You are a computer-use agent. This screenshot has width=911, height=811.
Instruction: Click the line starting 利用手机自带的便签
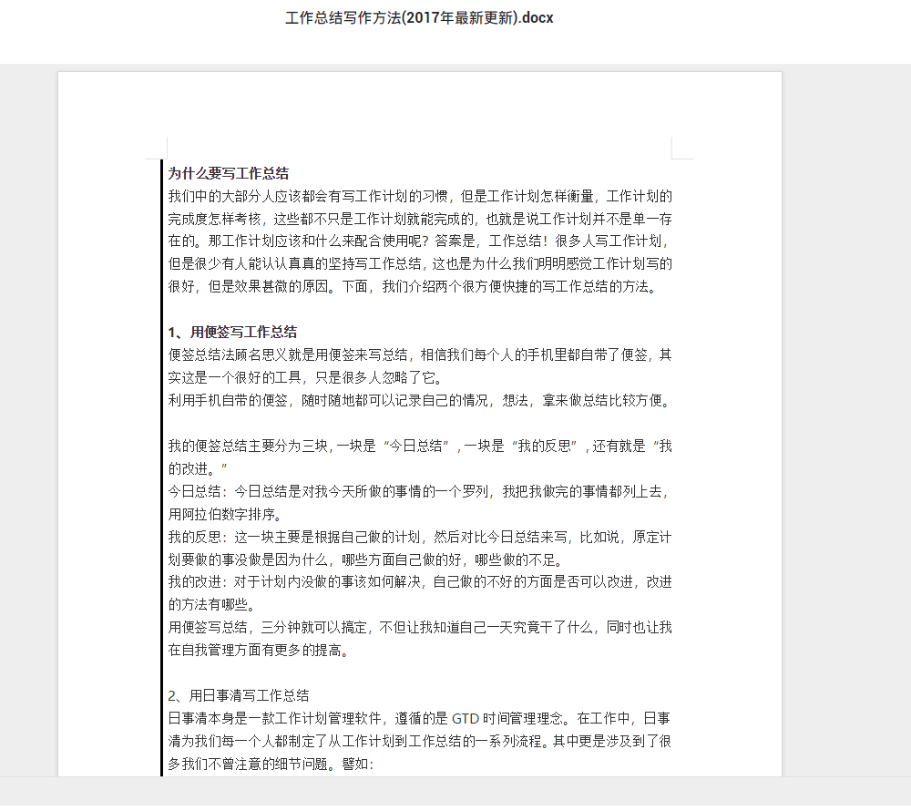tap(420, 400)
